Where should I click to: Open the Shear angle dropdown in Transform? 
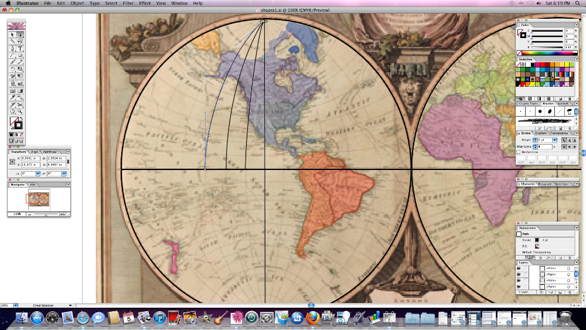(64, 173)
